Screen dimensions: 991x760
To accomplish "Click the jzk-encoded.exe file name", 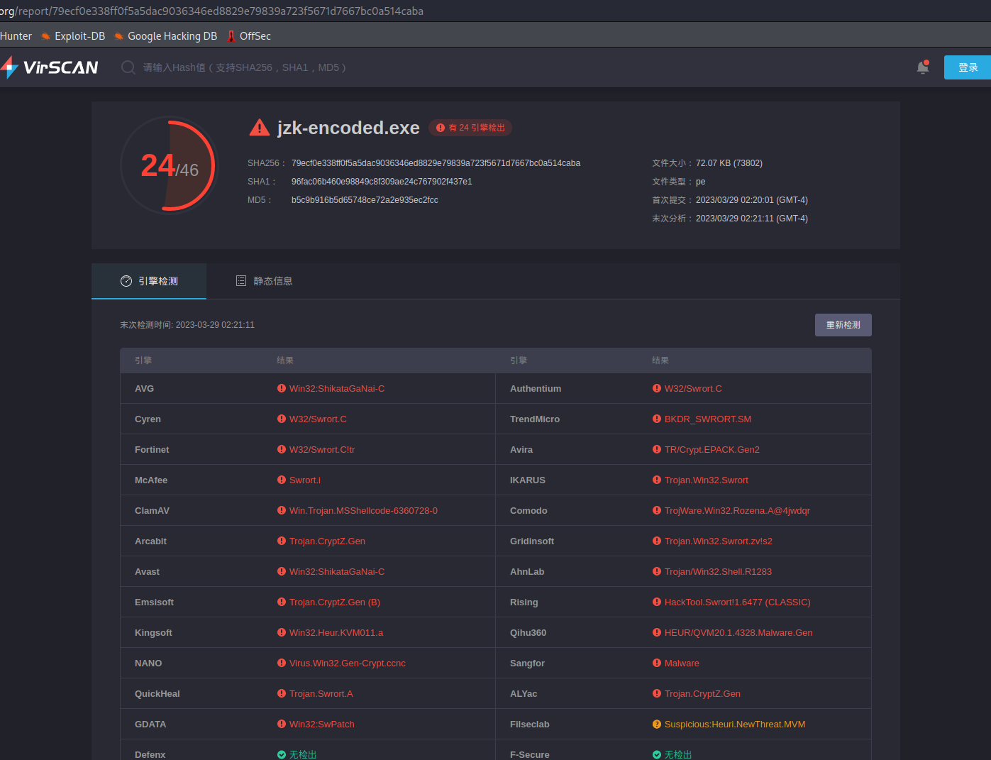I will click(x=348, y=128).
